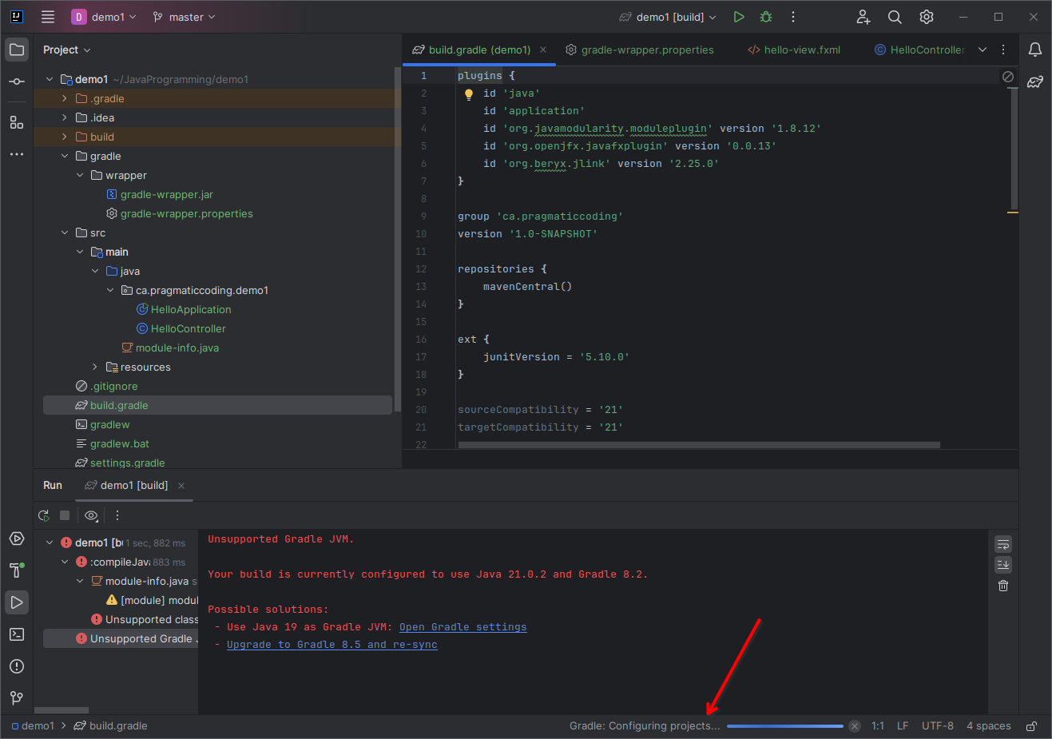
Task: Expand the .gradle folder
Action: tap(65, 98)
